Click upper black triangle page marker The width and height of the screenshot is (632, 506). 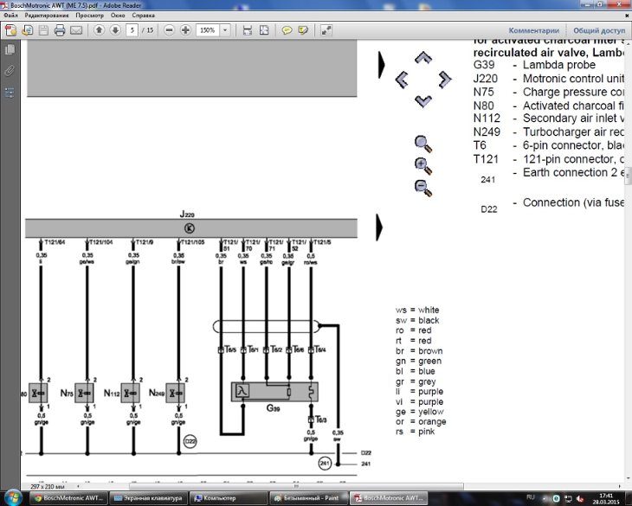[x=381, y=65]
